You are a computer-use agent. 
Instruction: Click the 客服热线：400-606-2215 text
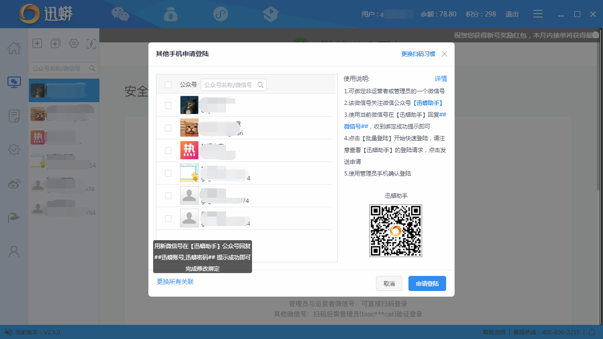(546, 332)
